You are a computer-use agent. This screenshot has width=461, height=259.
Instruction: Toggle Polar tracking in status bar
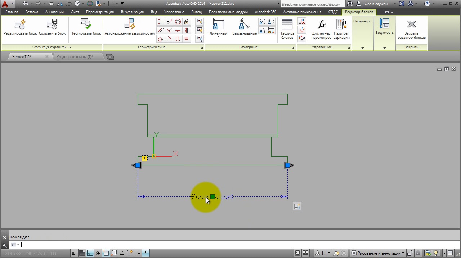pyautogui.click(x=98, y=253)
